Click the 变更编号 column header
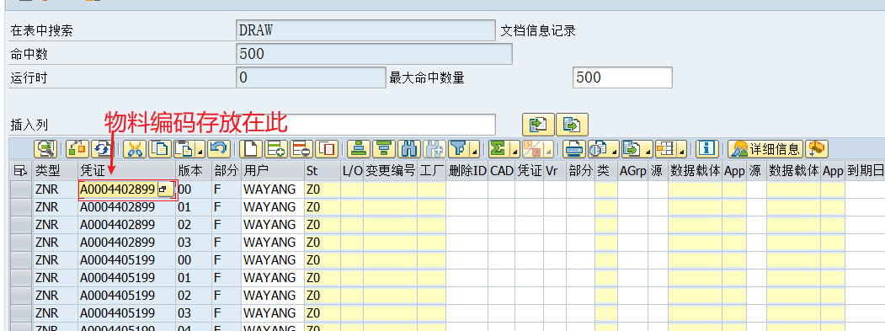The image size is (885, 331). 391,170
